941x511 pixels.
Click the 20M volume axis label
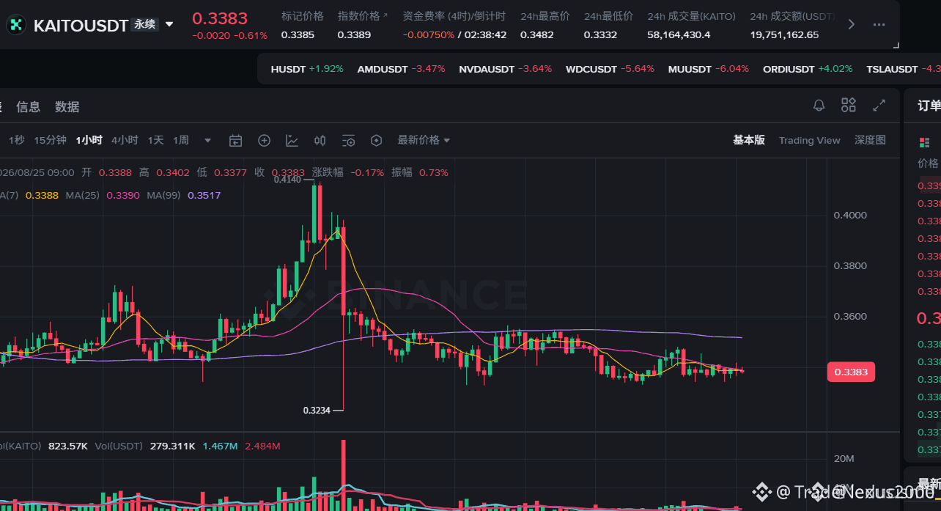[844, 458]
